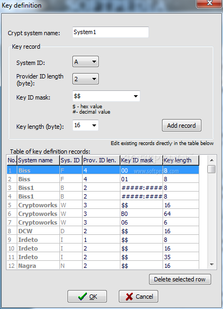Select row 11 Irdeto system name
The height and width of the screenshot is (309, 223).
point(38,257)
